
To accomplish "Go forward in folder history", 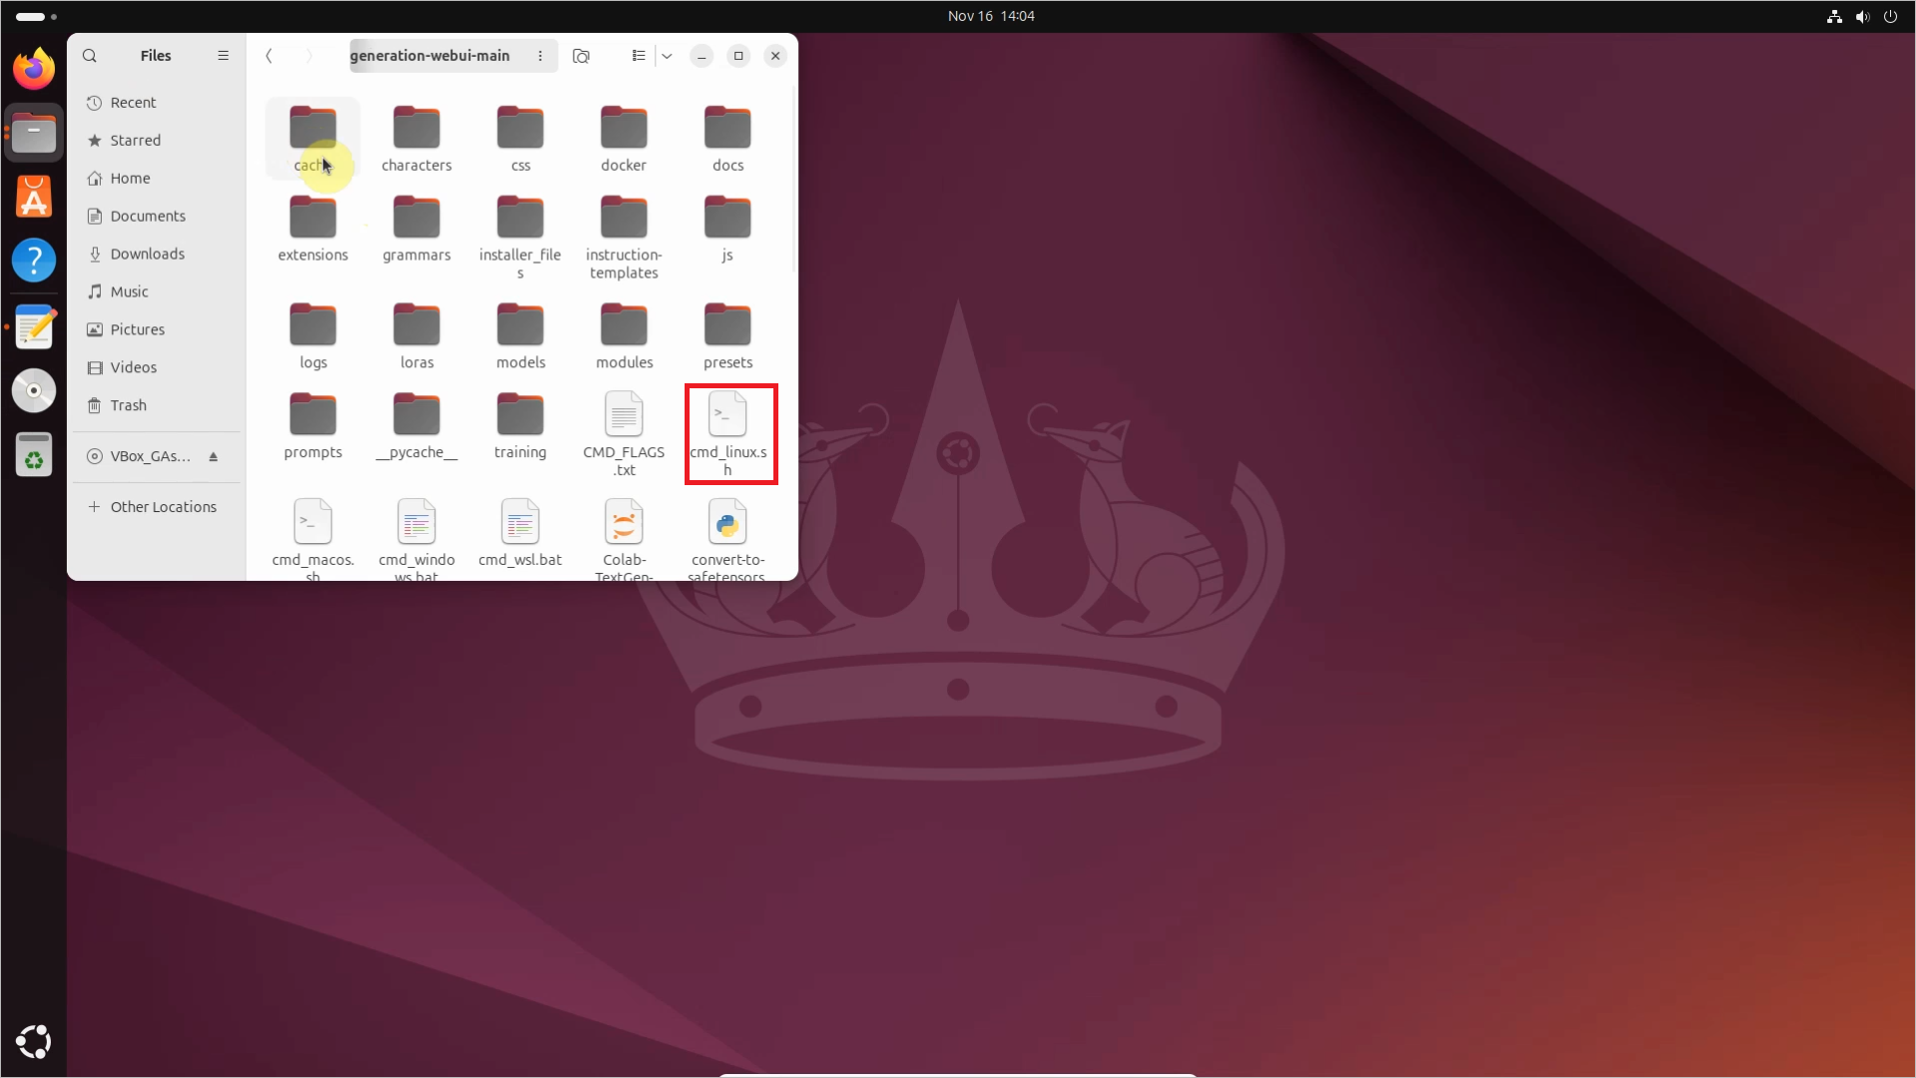I will coord(309,56).
